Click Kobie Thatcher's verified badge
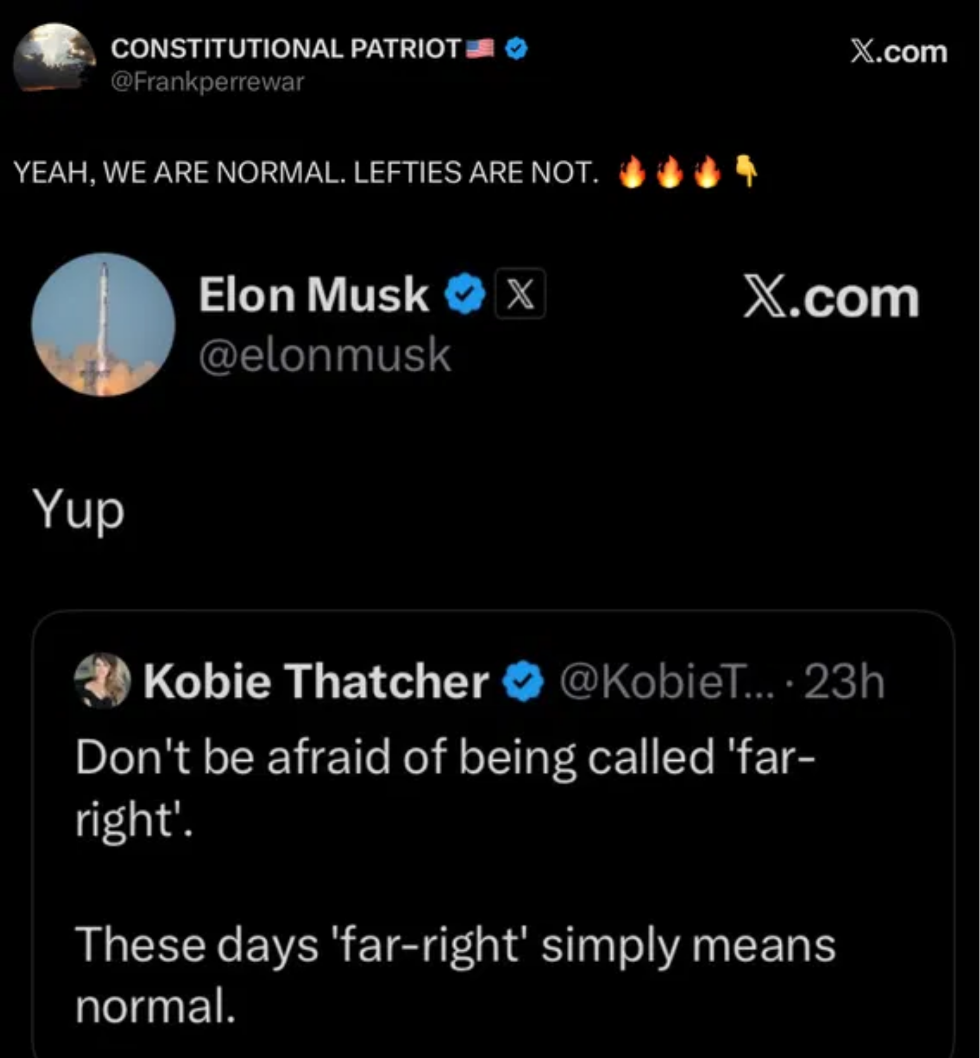Viewport: 980px width, 1058px height. point(524,681)
